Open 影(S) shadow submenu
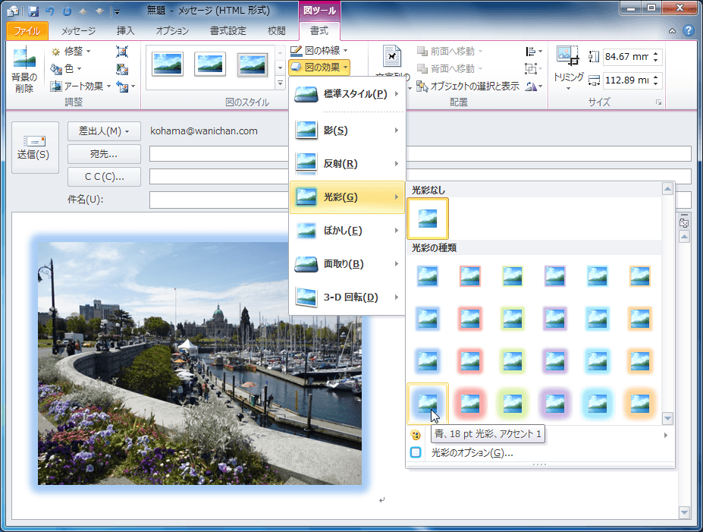 347,131
